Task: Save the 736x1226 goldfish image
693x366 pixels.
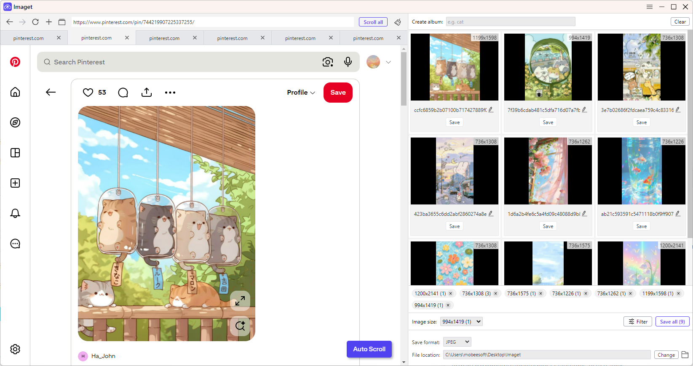Action: pyautogui.click(x=642, y=226)
